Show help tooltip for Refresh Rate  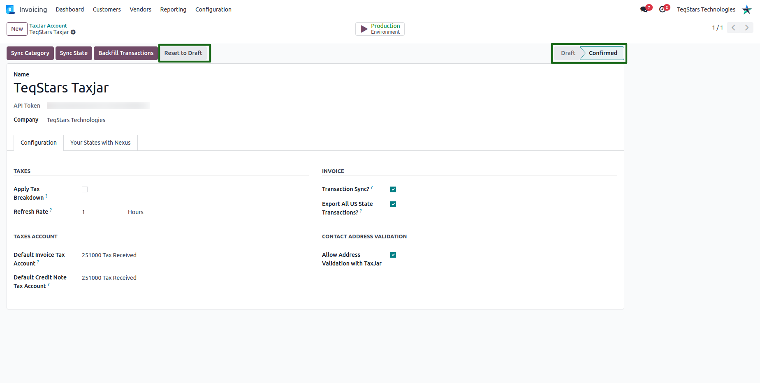[x=51, y=210]
